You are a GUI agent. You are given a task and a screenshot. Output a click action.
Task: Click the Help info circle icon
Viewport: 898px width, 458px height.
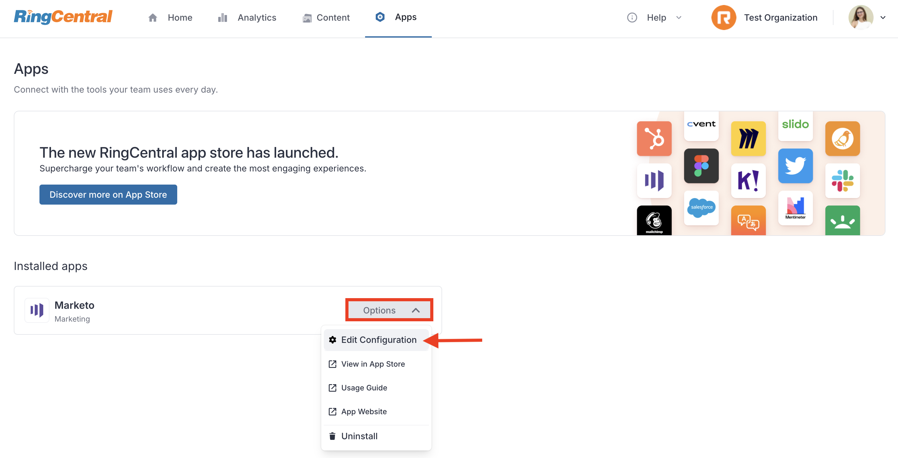point(632,18)
